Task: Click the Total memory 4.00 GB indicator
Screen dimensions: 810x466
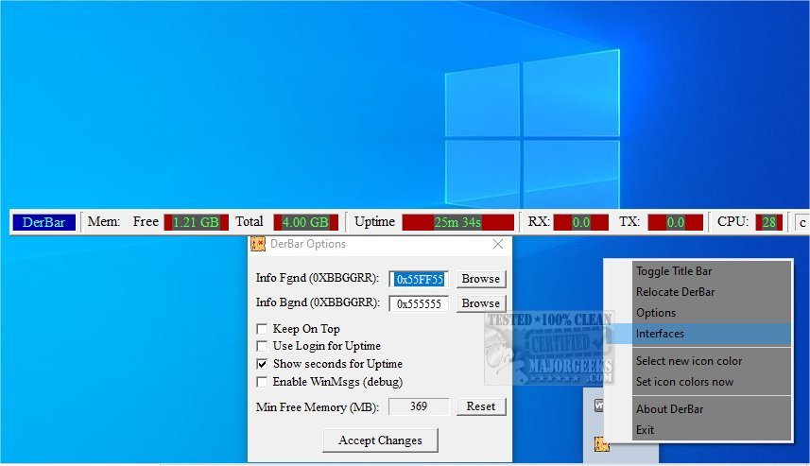Action: (x=306, y=223)
